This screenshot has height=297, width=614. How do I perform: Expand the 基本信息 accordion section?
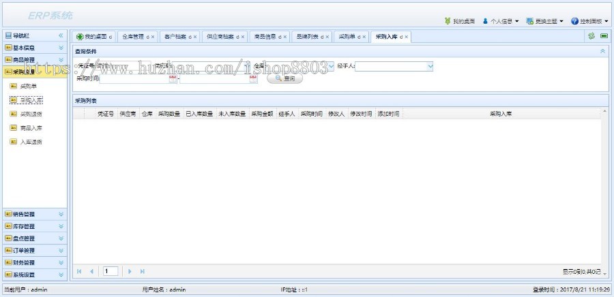(x=35, y=48)
